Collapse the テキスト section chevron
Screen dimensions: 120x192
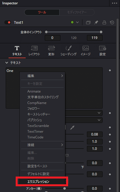7,63
